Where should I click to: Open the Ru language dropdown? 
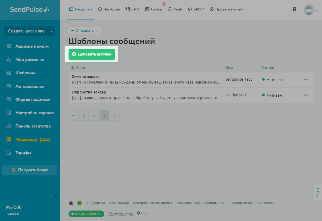(143, 213)
